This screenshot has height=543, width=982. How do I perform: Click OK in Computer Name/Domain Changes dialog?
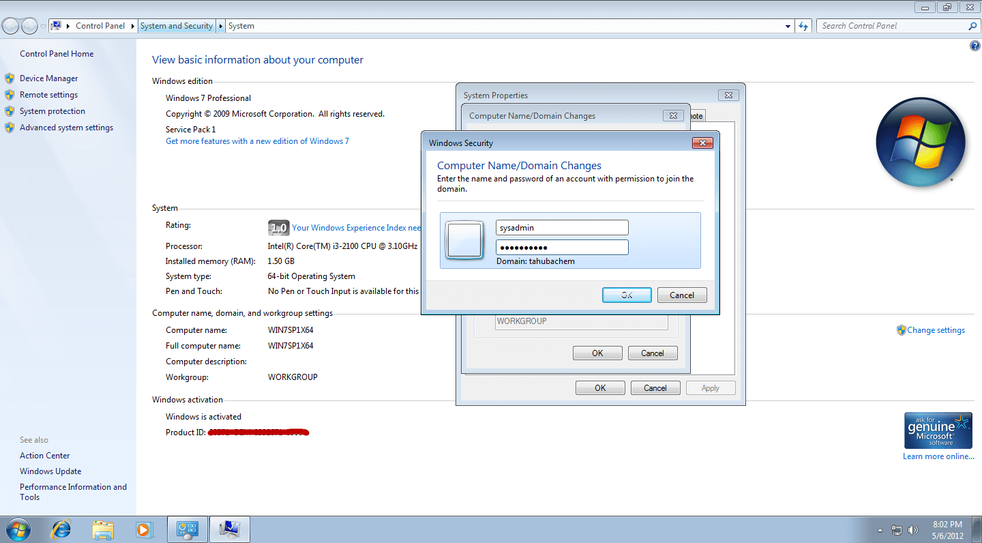click(x=597, y=353)
